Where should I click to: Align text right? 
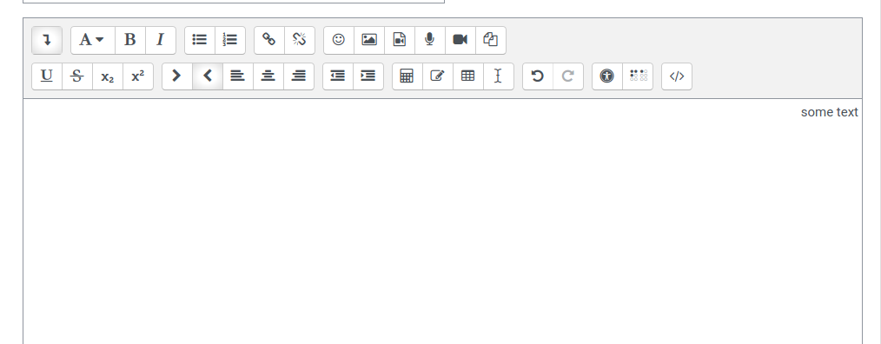pos(299,76)
